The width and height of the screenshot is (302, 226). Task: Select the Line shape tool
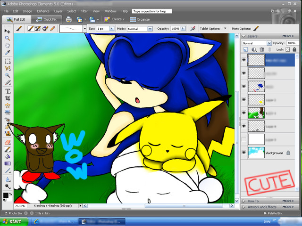pos(8,170)
